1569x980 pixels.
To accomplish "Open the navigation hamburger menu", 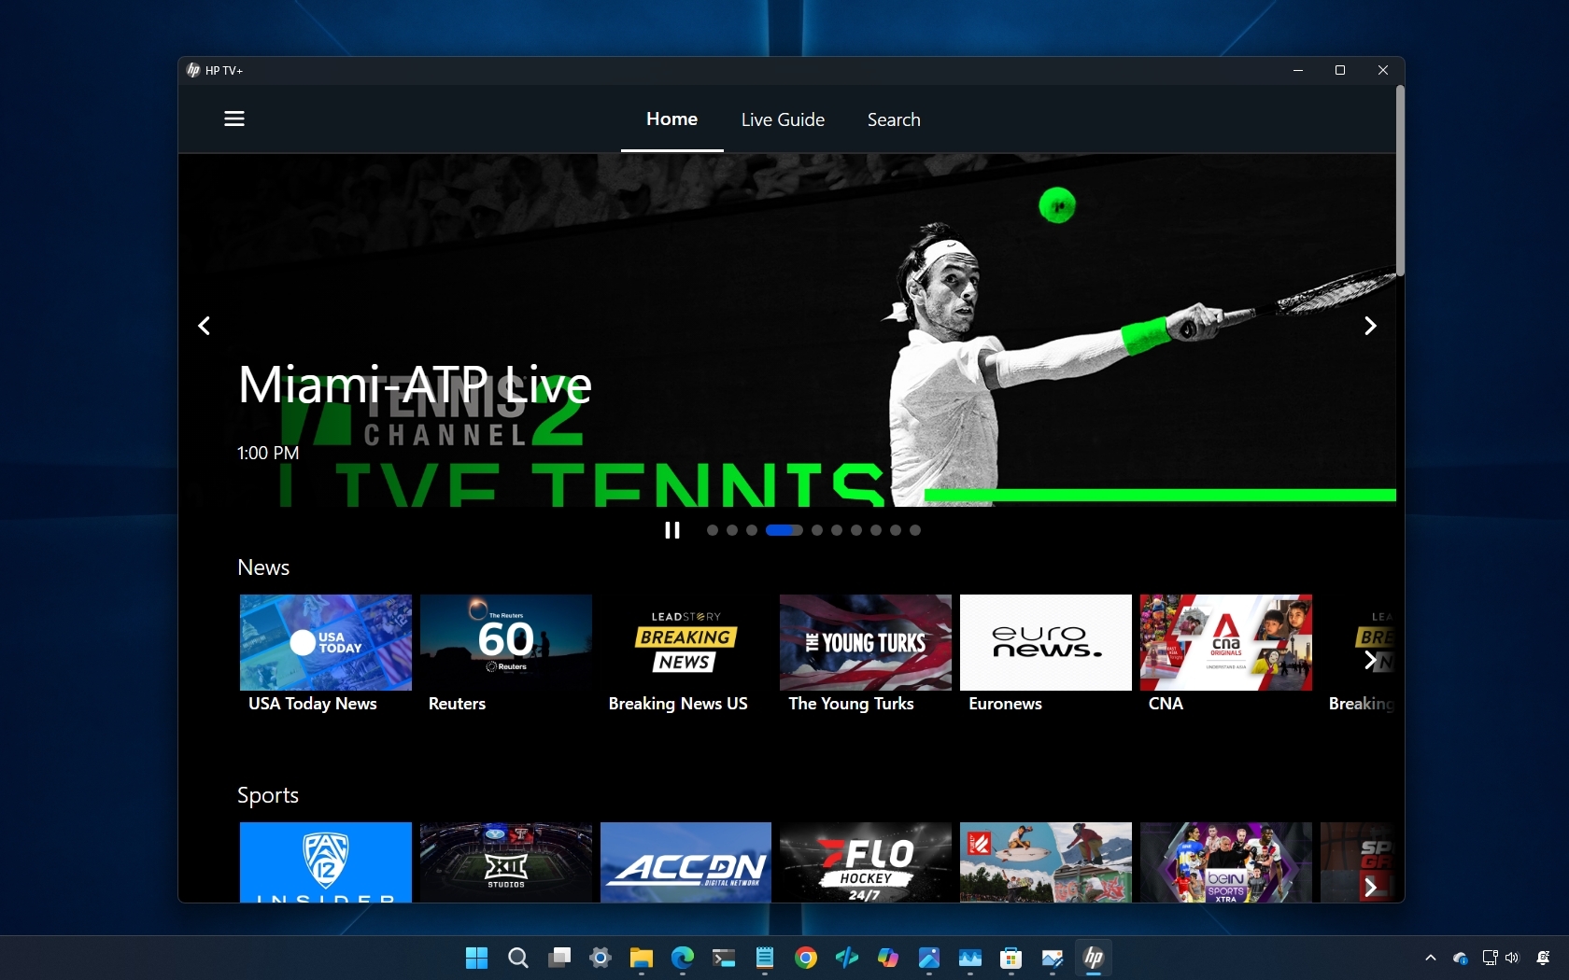I will [x=233, y=119].
